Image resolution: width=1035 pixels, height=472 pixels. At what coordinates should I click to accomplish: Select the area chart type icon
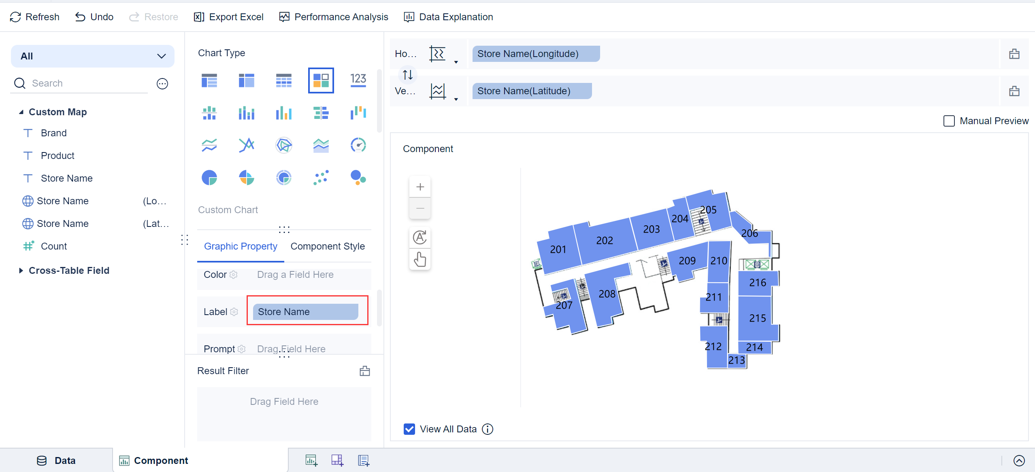click(x=321, y=145)
